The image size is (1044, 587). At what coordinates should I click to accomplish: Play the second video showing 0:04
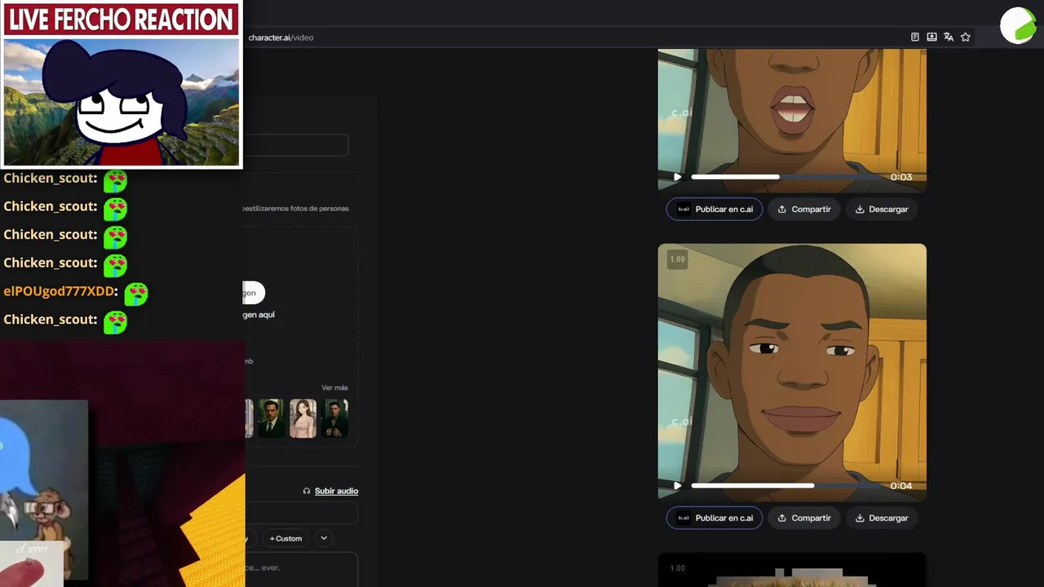677,486
